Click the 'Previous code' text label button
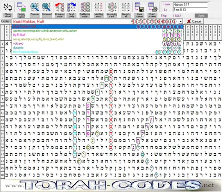 click(x=60, y=15)
